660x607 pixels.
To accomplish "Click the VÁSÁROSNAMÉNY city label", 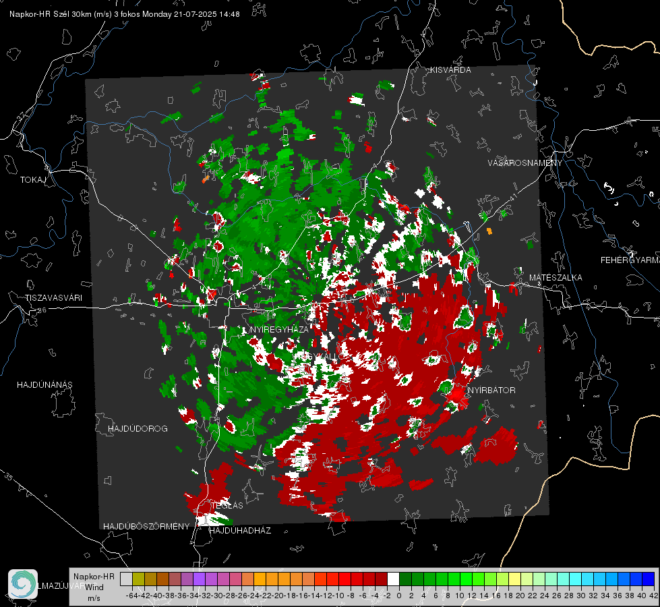I will 525,163.
